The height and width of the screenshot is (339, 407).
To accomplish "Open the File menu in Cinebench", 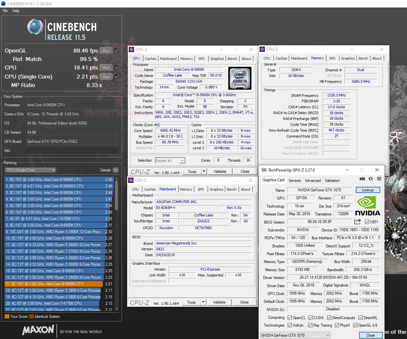I will (x=5, y=10).
